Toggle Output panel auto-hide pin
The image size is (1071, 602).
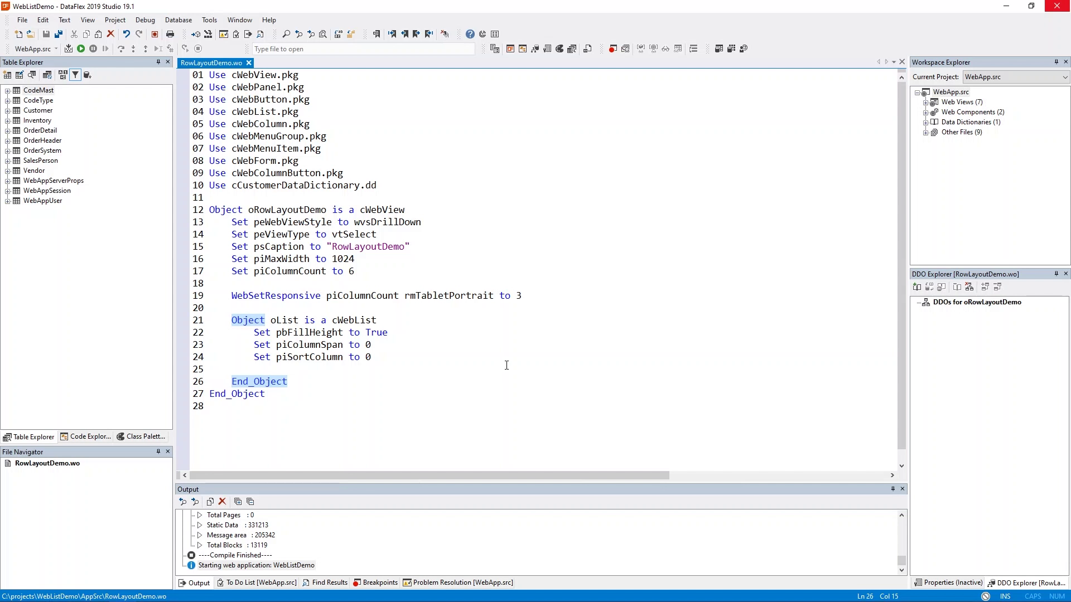893,489
